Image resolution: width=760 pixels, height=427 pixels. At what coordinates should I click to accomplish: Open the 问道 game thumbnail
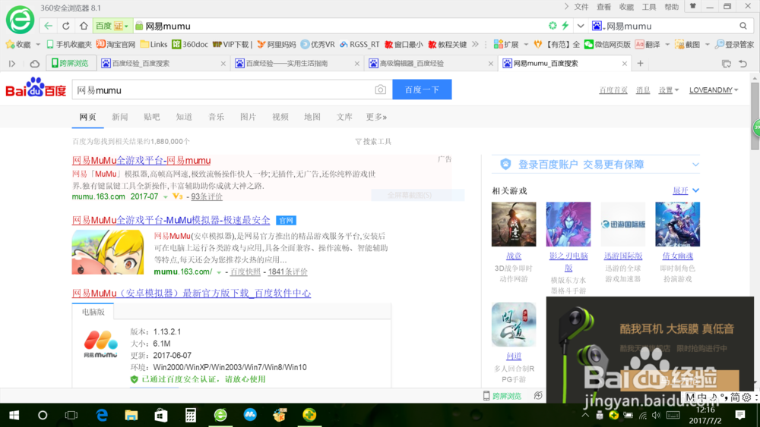click(x=514, y=325)
